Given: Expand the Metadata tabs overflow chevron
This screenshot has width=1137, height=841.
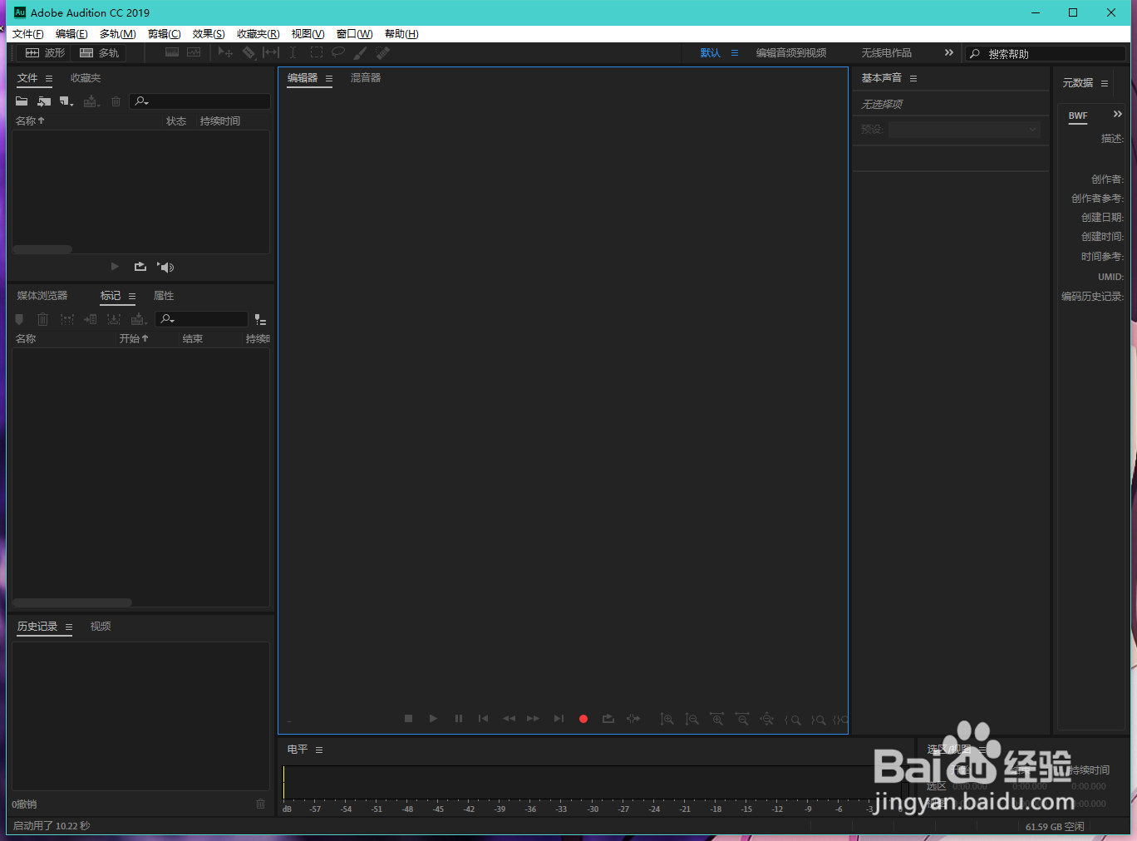Looking at the screenshot, I should [1118, 114].
